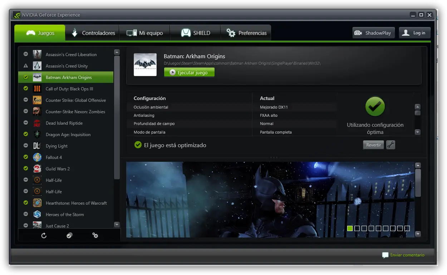Click the Batman screenshot preview image

pos(270,200)
